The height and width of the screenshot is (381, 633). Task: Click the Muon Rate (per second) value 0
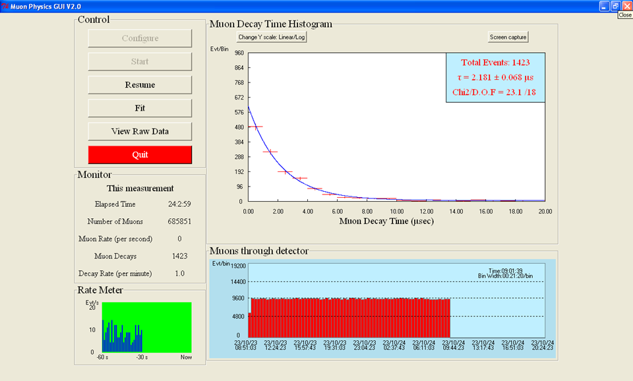[179, 239]
